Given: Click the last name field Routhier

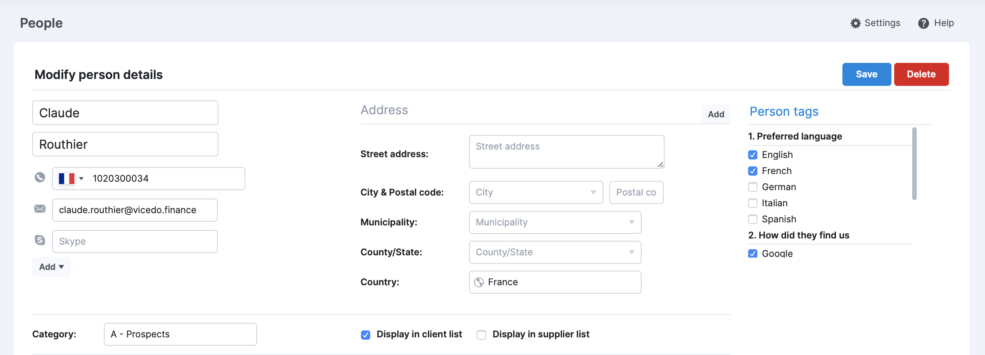Looking at the screenshot, I should 125,144.
